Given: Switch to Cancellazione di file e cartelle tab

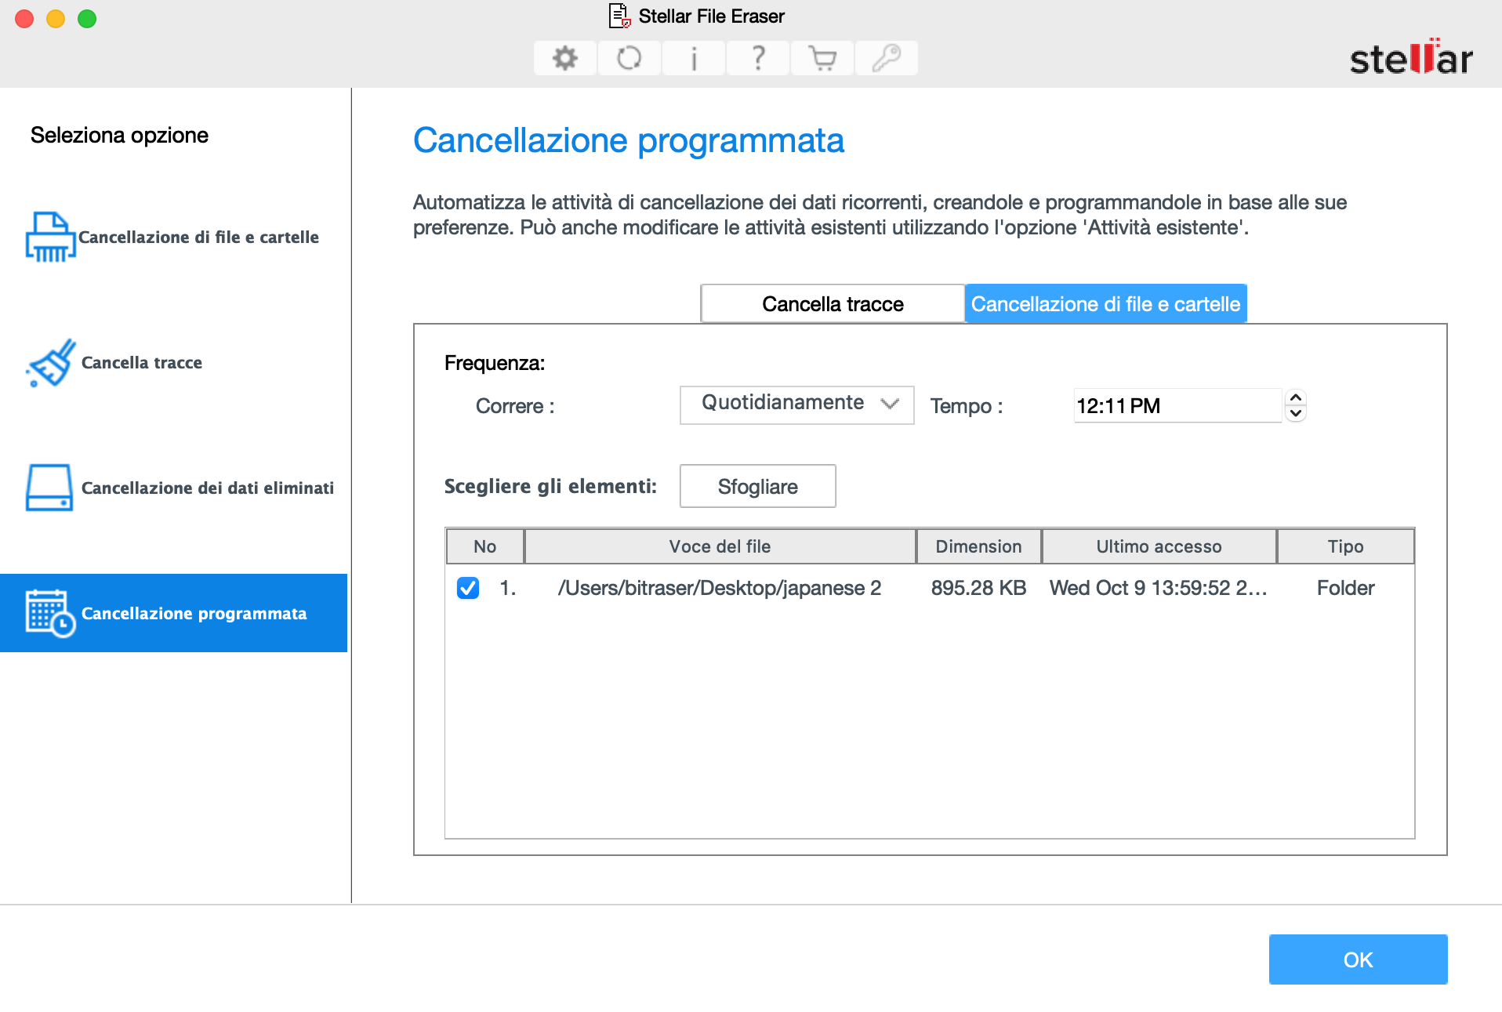Looking at the screenshot, I should click(x=1105, y=304).
